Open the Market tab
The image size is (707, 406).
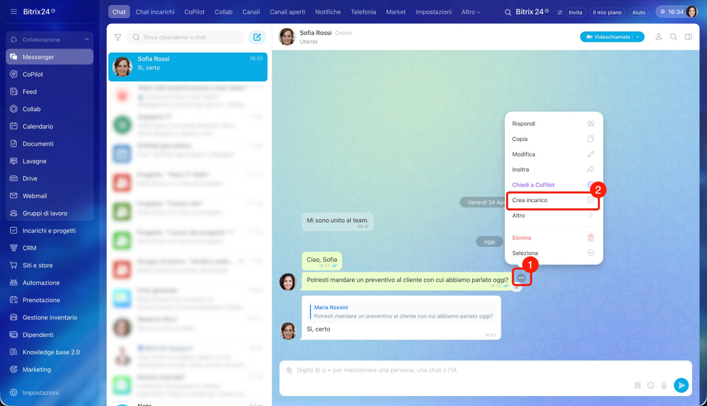point(396,12)
